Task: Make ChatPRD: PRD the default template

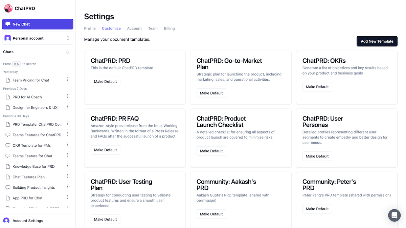Action: coord(105,81)
